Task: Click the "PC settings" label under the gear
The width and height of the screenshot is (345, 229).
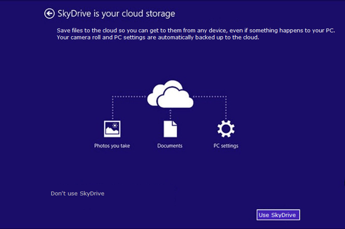Action: pos(226,146)
